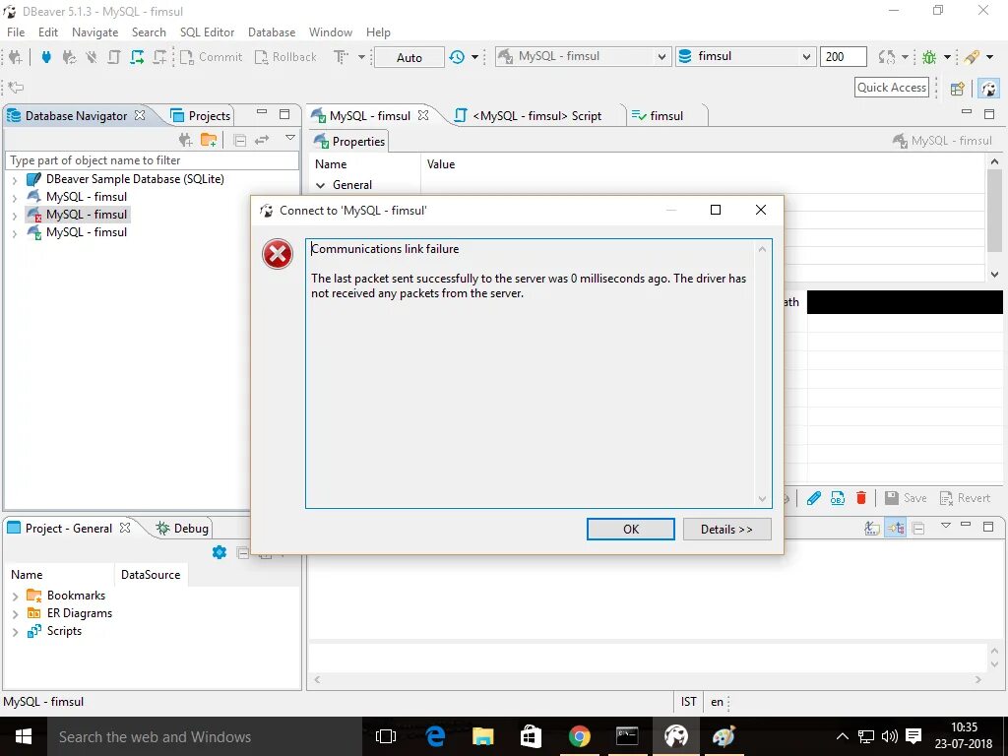Click OK in the connection error dialog
This screenshot has width=1008, height=756.
click(x=631, y=529)
